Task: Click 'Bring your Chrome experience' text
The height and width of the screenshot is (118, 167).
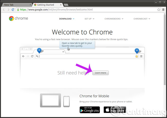Action: coord(106,102)
